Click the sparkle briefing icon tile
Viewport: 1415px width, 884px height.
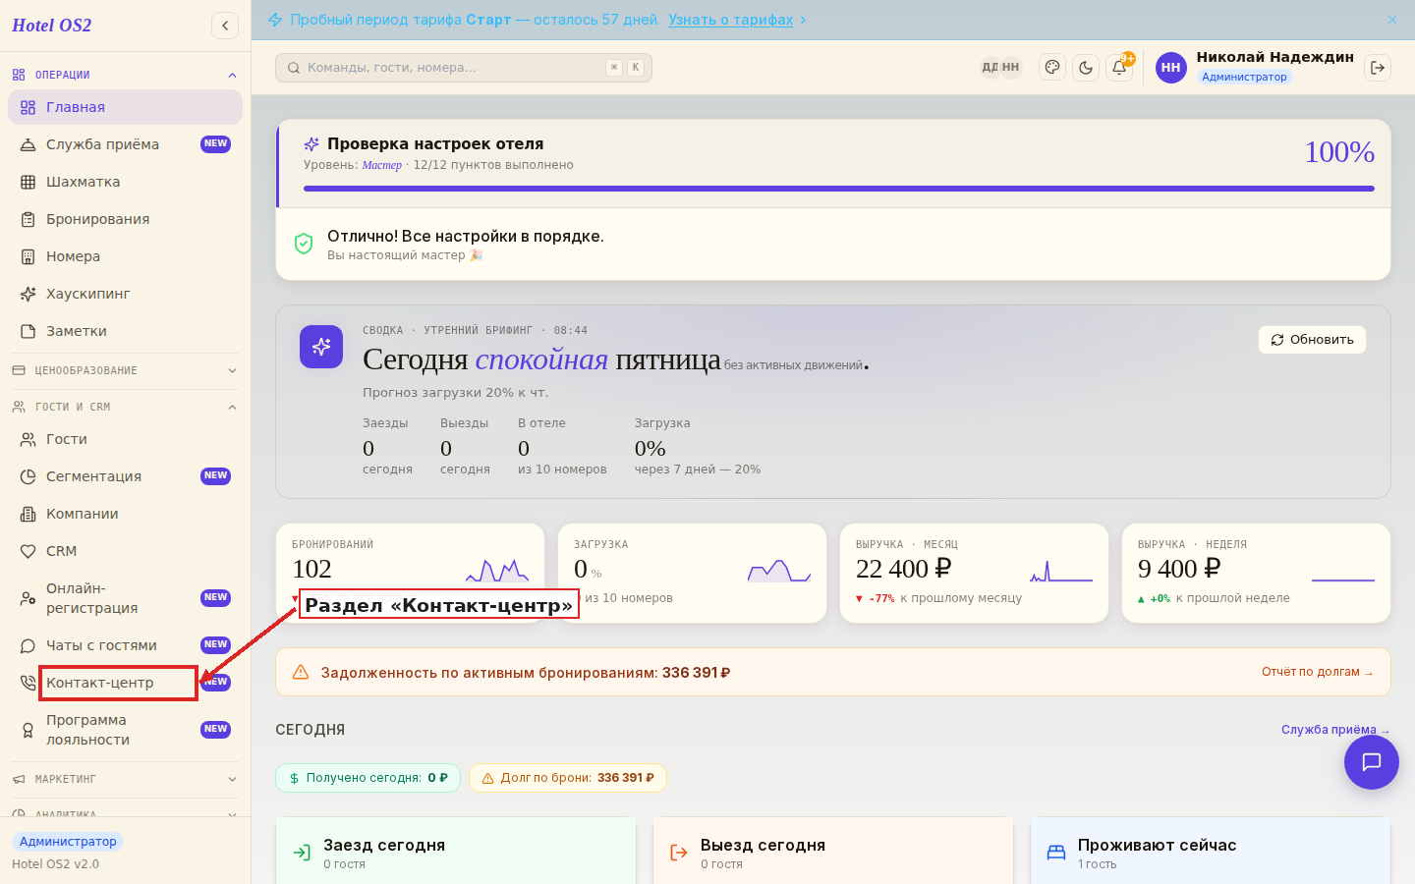point(321,347)
